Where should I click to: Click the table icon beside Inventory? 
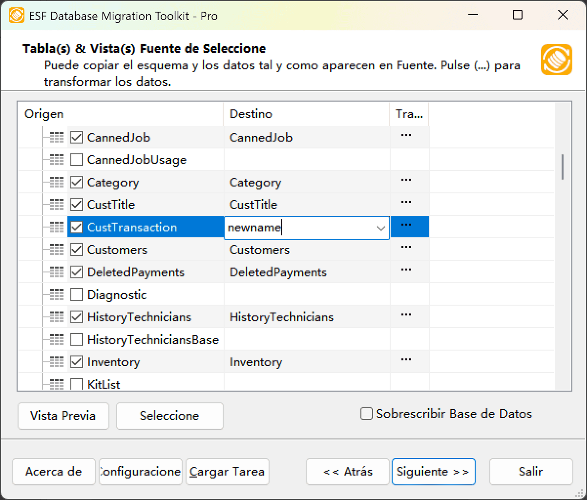click(x=57, y=362)
